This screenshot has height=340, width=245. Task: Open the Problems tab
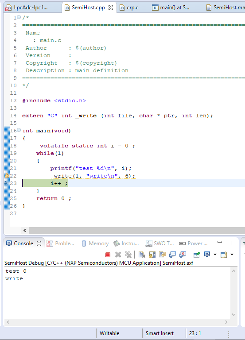tap(61, 243)
